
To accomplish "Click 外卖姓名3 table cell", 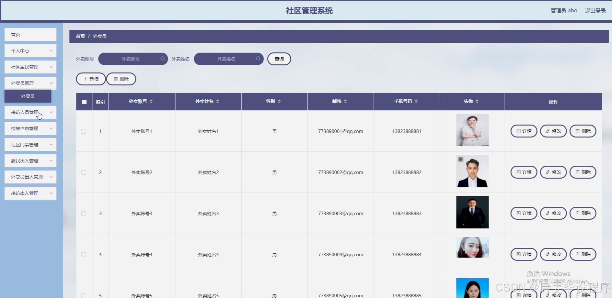I will tap(208, 214).
